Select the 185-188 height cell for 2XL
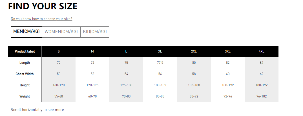Viewport: 303px width, 116px height. coord(194,85)
